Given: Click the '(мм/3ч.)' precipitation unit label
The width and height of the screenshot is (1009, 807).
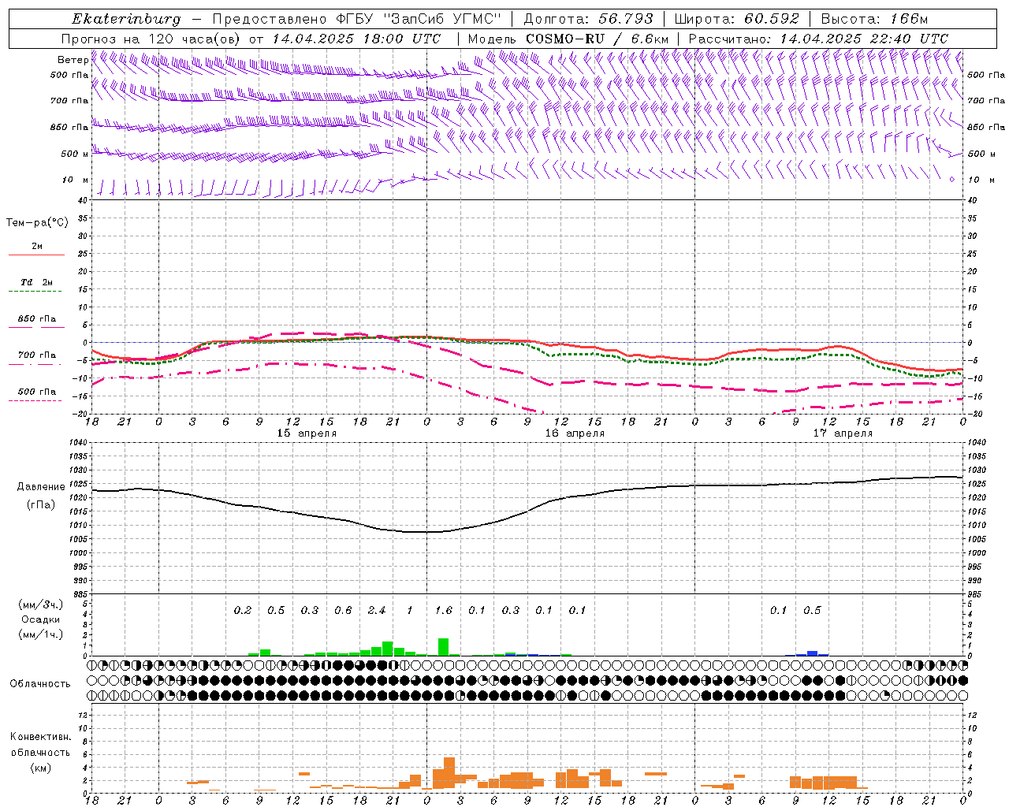Looking at the screenshot, I should (x=41, y=604).
